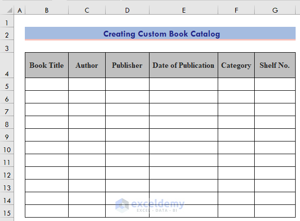Select row 13 header
Viewport: 300px width, 221px height.
(7, 186)
